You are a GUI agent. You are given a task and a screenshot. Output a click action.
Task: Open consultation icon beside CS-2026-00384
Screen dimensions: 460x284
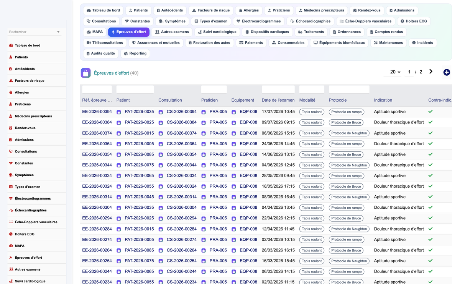[x=161, y=123]
